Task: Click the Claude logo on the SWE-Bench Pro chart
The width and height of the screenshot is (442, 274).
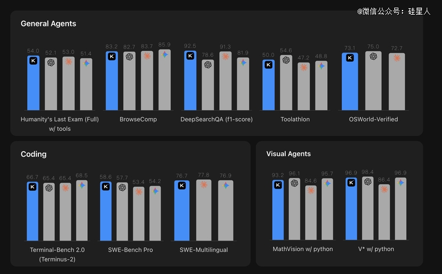Action: [139, 191]
